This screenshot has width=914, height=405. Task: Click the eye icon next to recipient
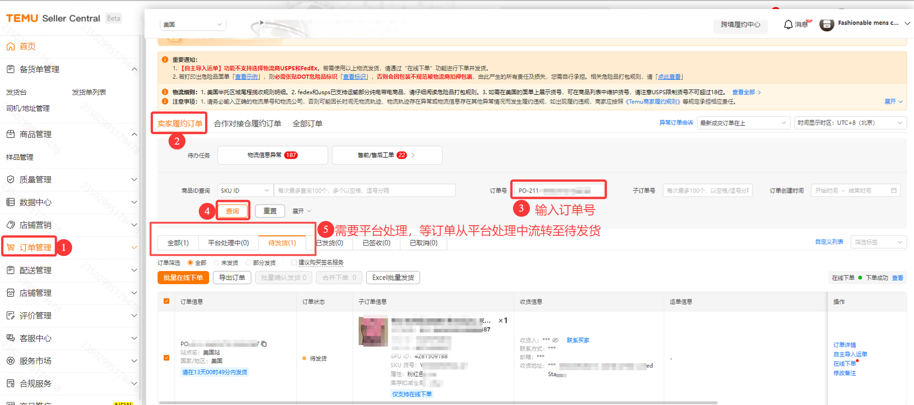coord(555,340)
